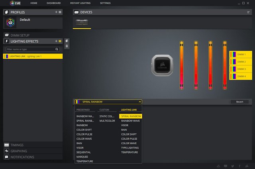Add a new profile with plus icon

[56, 12]
